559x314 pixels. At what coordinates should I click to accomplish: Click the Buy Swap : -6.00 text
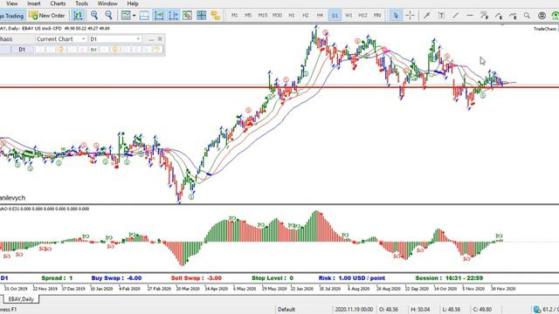(116, 278)
